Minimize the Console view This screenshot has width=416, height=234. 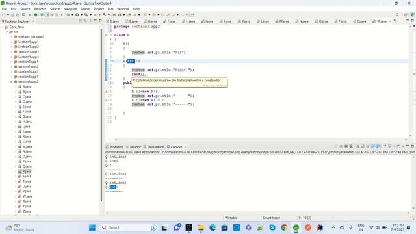[x=408, y=146]
